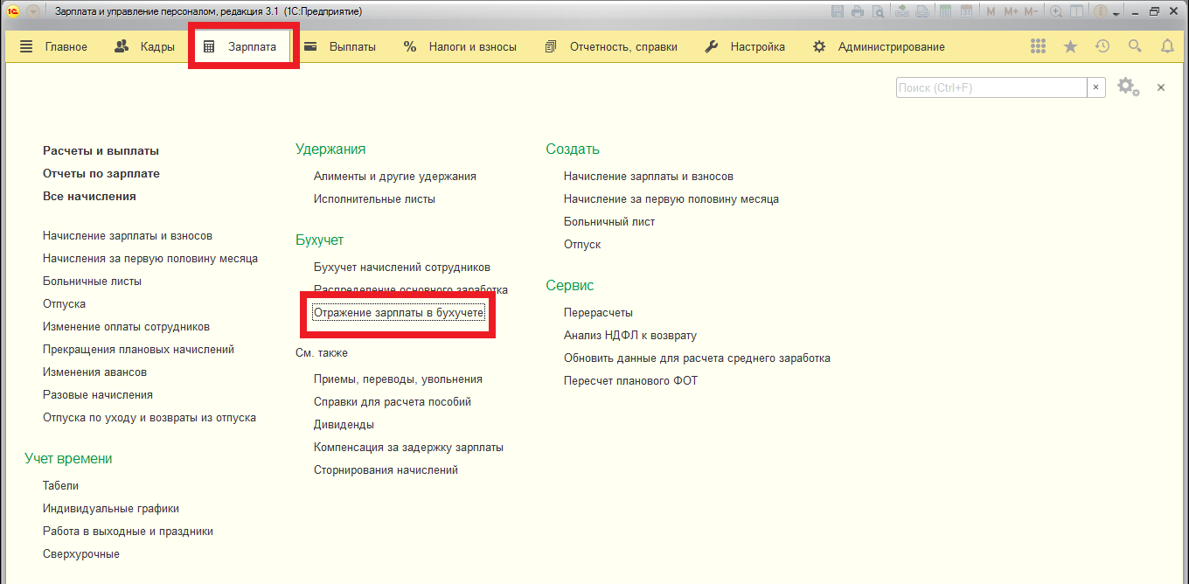Open Приемы, переводы, увольнения link
Viewport: 1189px width, 584px height.
pyautogui.click(x=398, y=379)
